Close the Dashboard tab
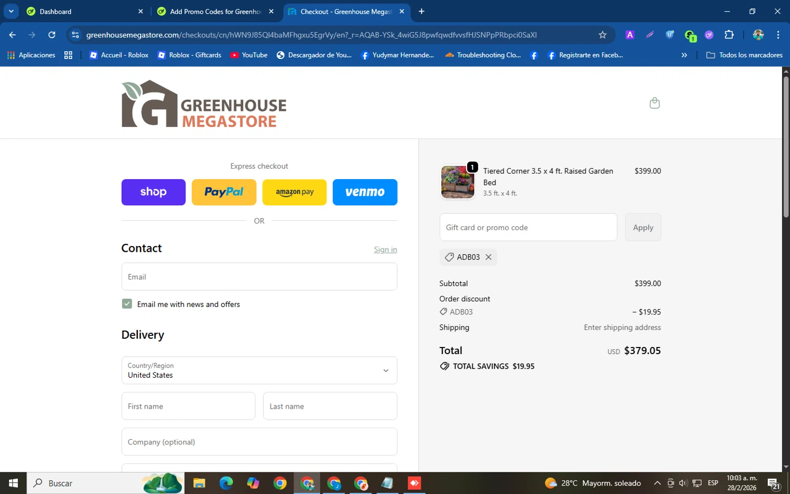The image size is (790, 494). (141, 12)
